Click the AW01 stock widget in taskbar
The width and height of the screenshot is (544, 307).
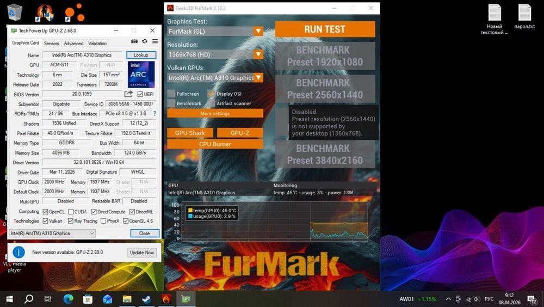[418, 299]
